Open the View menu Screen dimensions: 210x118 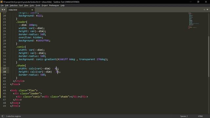pyautogui.click(x=26, y=6)
